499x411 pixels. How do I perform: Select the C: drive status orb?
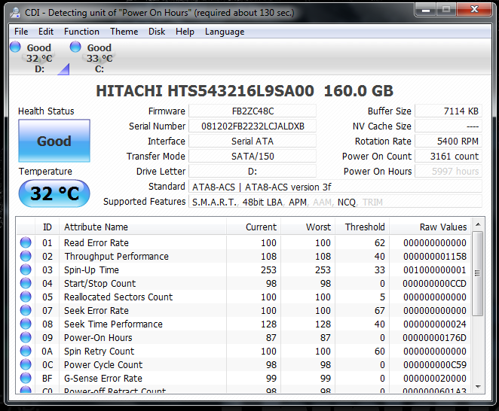pos(75,47)
